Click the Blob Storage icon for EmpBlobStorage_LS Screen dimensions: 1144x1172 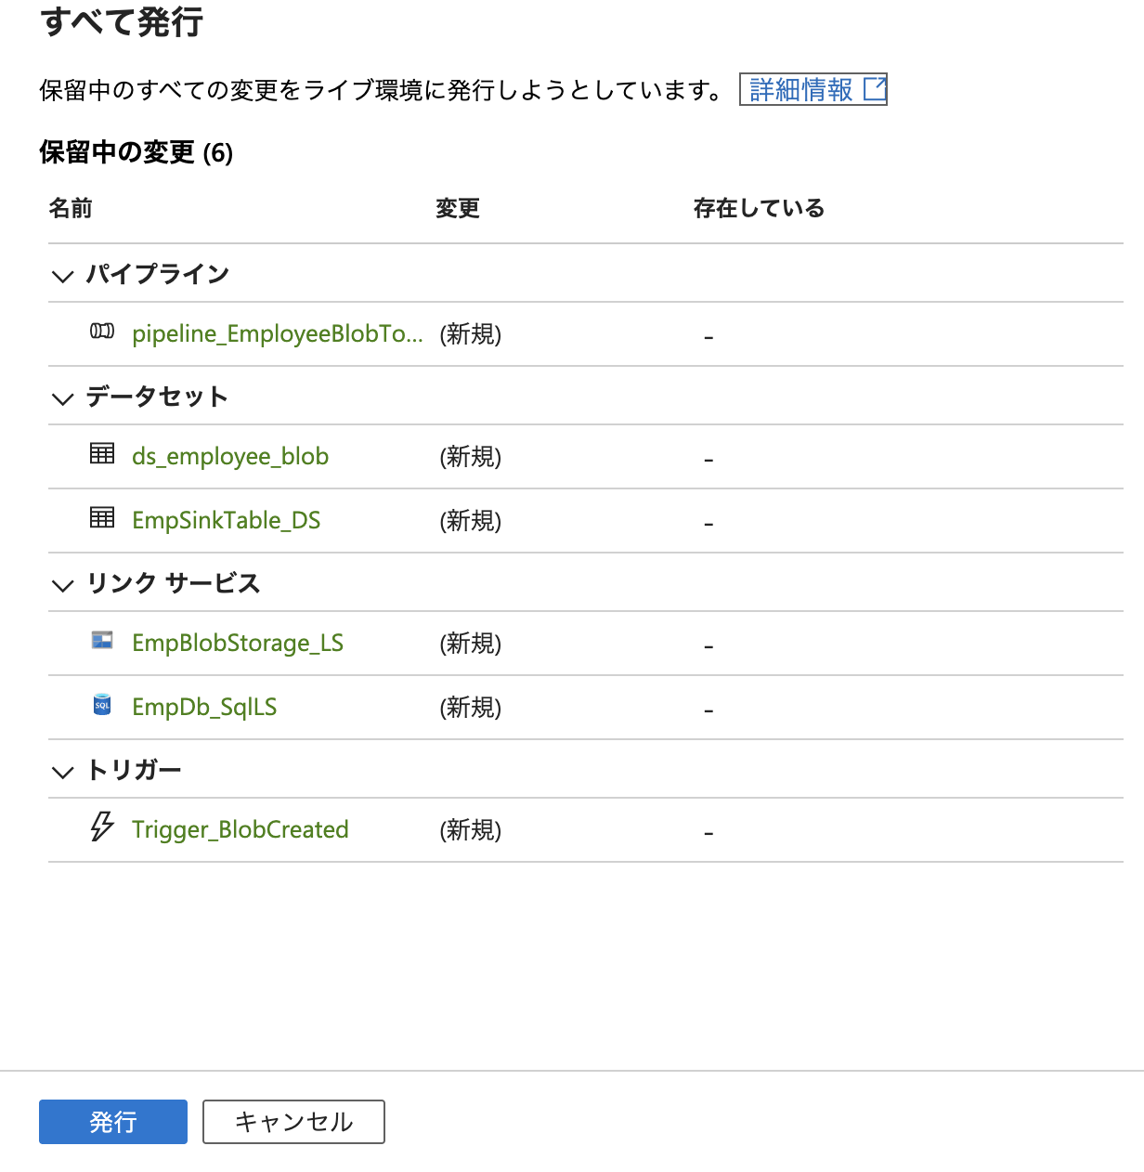point(102,641)
